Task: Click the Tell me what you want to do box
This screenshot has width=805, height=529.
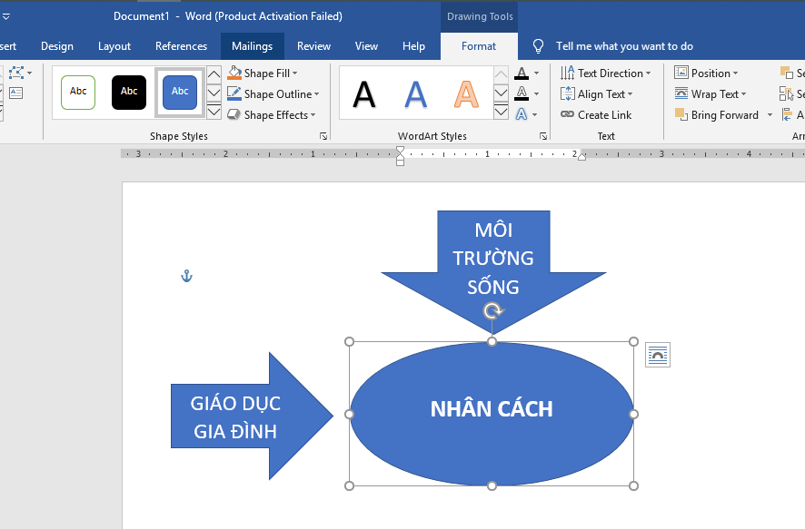Action: coord(624,46)
